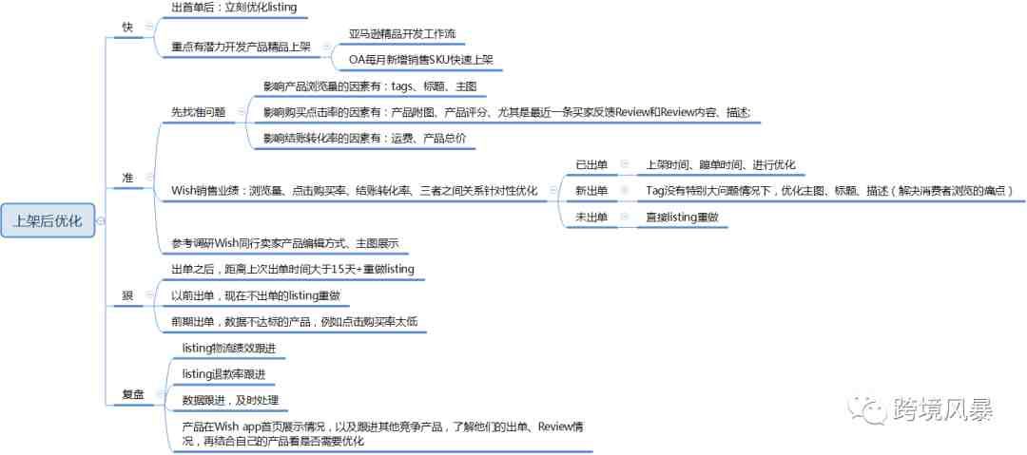This screenshot has width=1027, height=455.
Task: Collapse the 新出单 node toggle
Action: coord(624,191)
